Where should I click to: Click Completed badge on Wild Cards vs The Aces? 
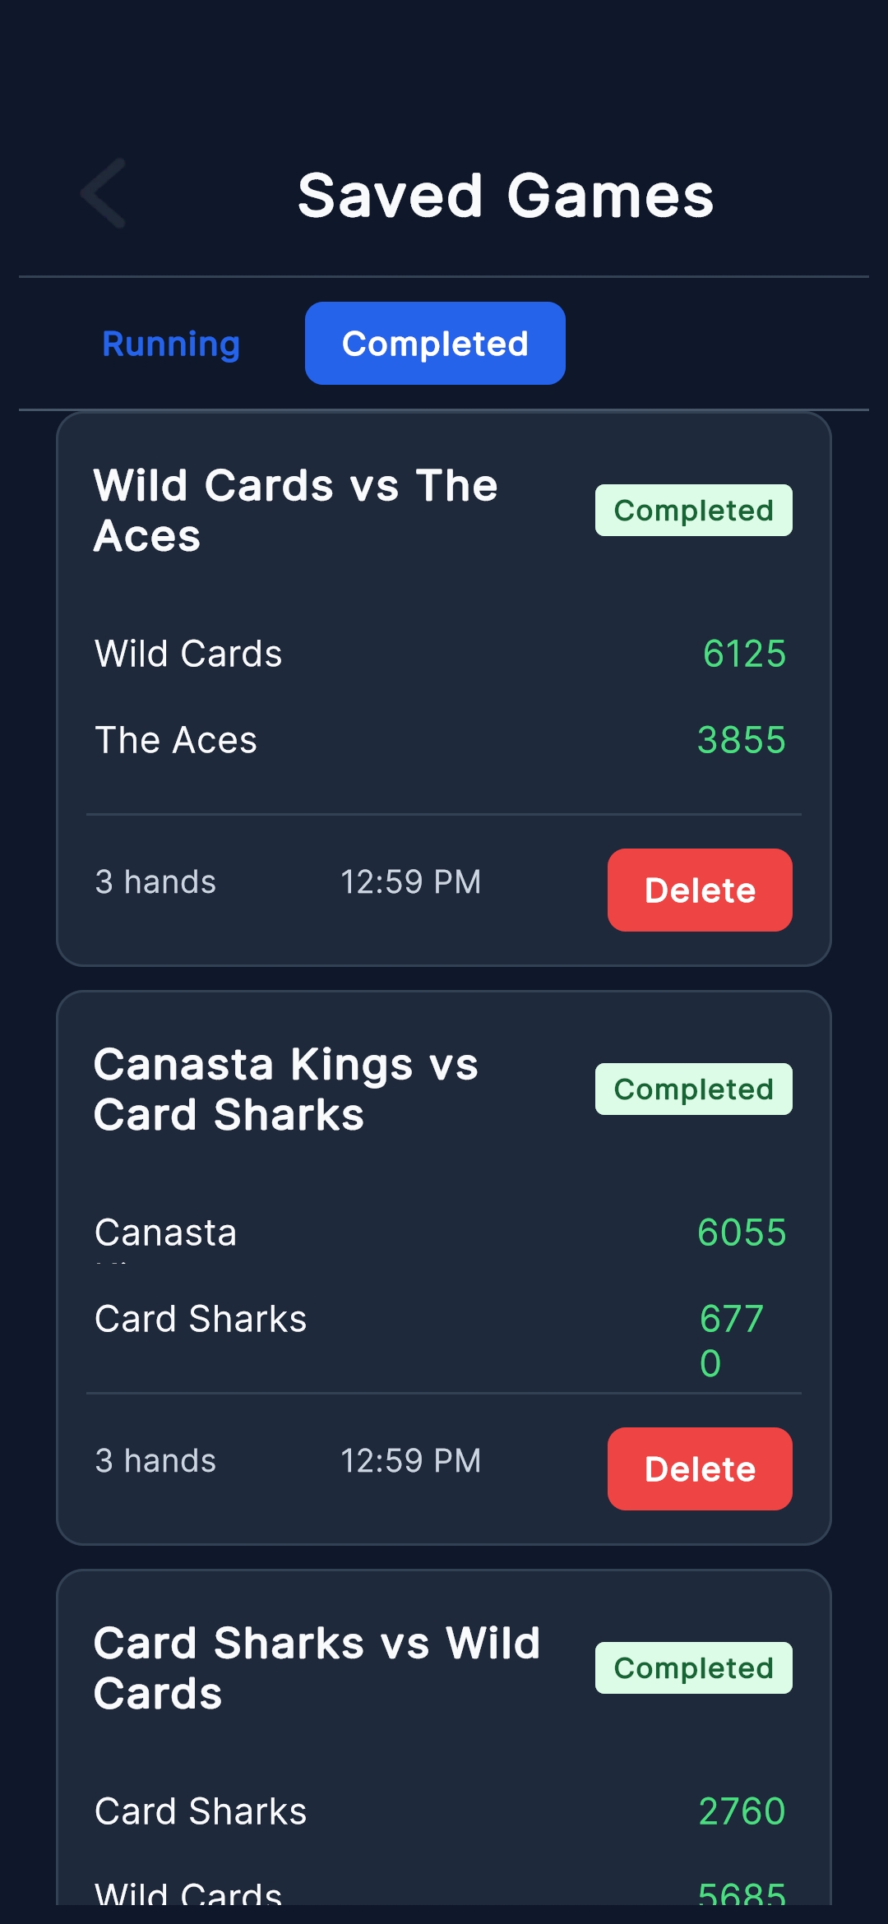693,511
